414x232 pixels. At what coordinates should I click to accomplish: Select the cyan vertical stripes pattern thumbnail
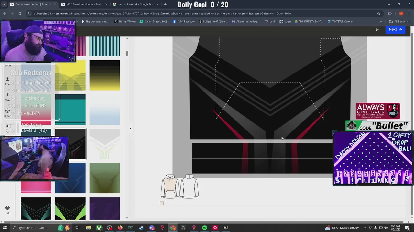pos(104,46)
